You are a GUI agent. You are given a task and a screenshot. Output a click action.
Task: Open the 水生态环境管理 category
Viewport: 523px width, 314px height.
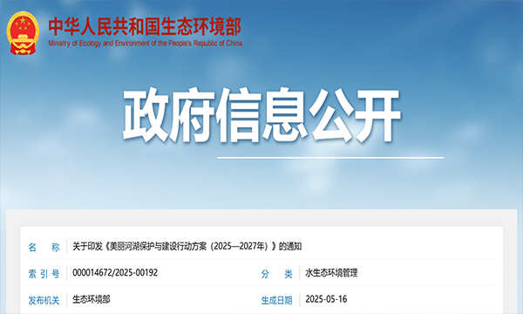[331, 273]
